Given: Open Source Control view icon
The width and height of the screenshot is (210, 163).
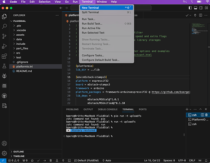Looking at the screenshot, I should click(x=4, y=36).
